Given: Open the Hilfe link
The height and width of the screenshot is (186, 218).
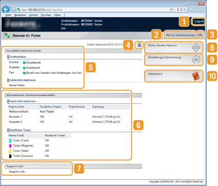Looking at the screenshot, I should point(200,35).
